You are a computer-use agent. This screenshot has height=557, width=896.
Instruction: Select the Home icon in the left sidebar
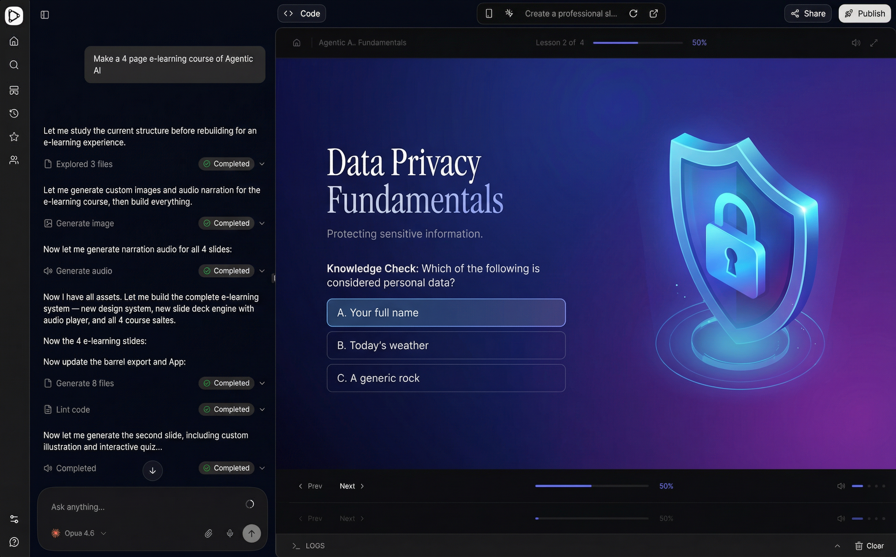tap(14, 41)
